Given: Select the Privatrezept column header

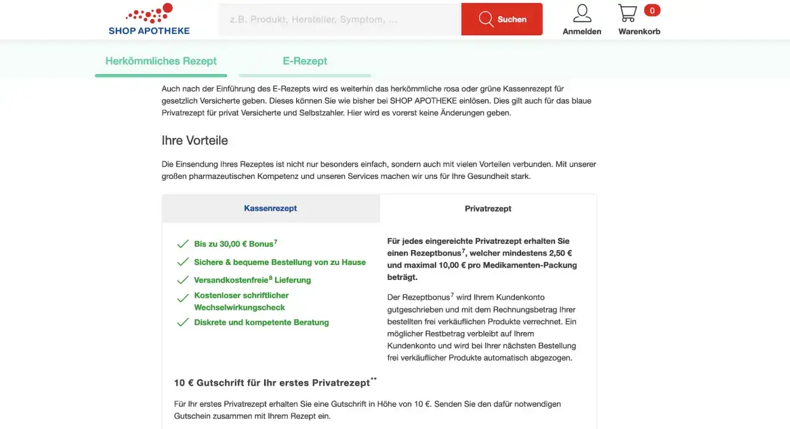Looking at the screenshot, I should click(488, 208).
